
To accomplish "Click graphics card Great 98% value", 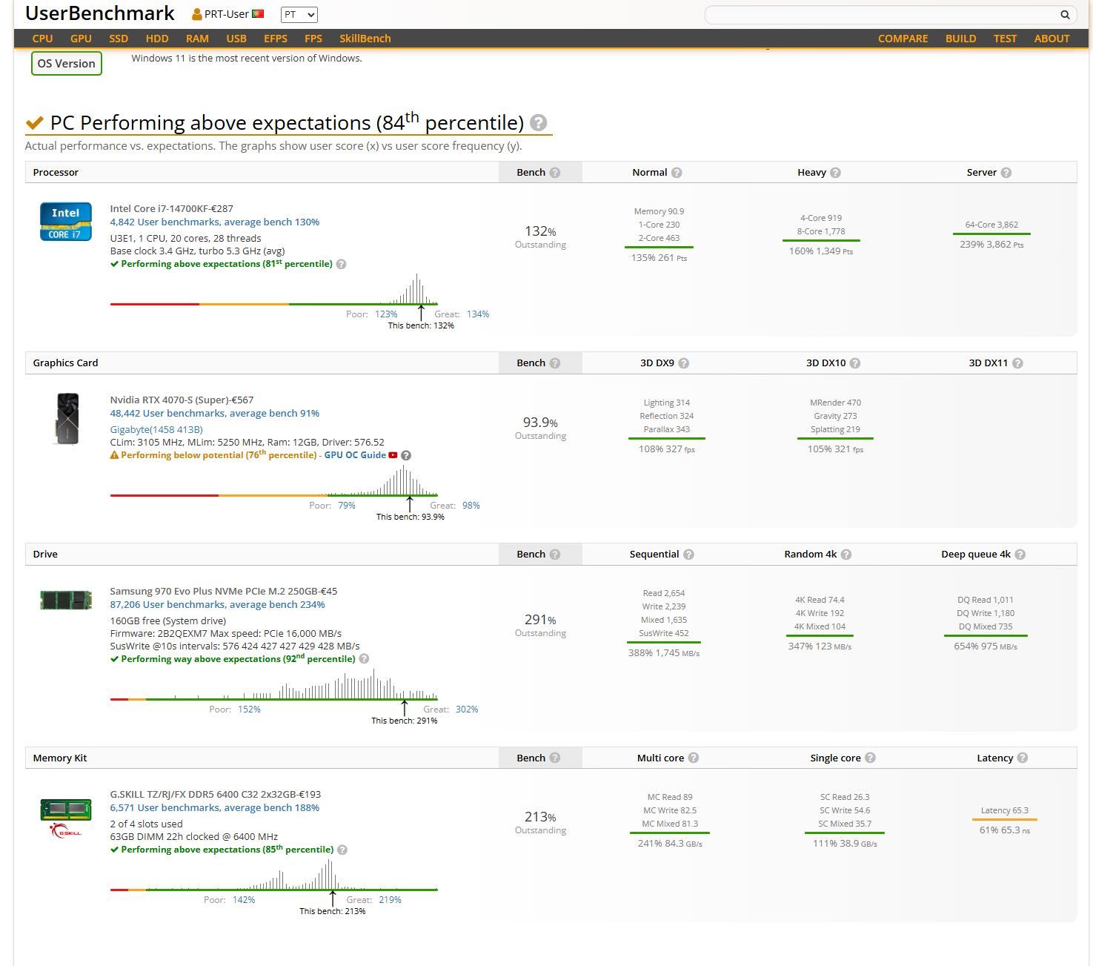I will pos(471,506).
